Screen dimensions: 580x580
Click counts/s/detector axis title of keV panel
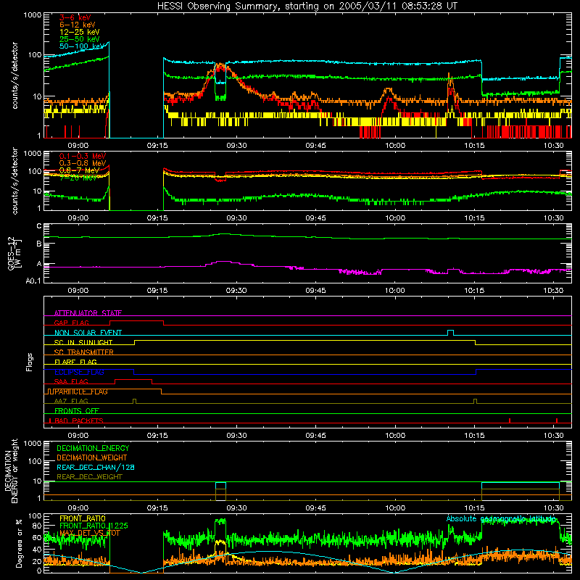coord(14,75)
